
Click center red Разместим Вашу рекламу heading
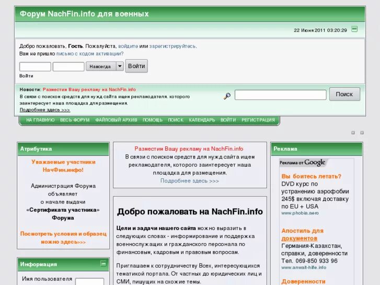tap(189, 149)
